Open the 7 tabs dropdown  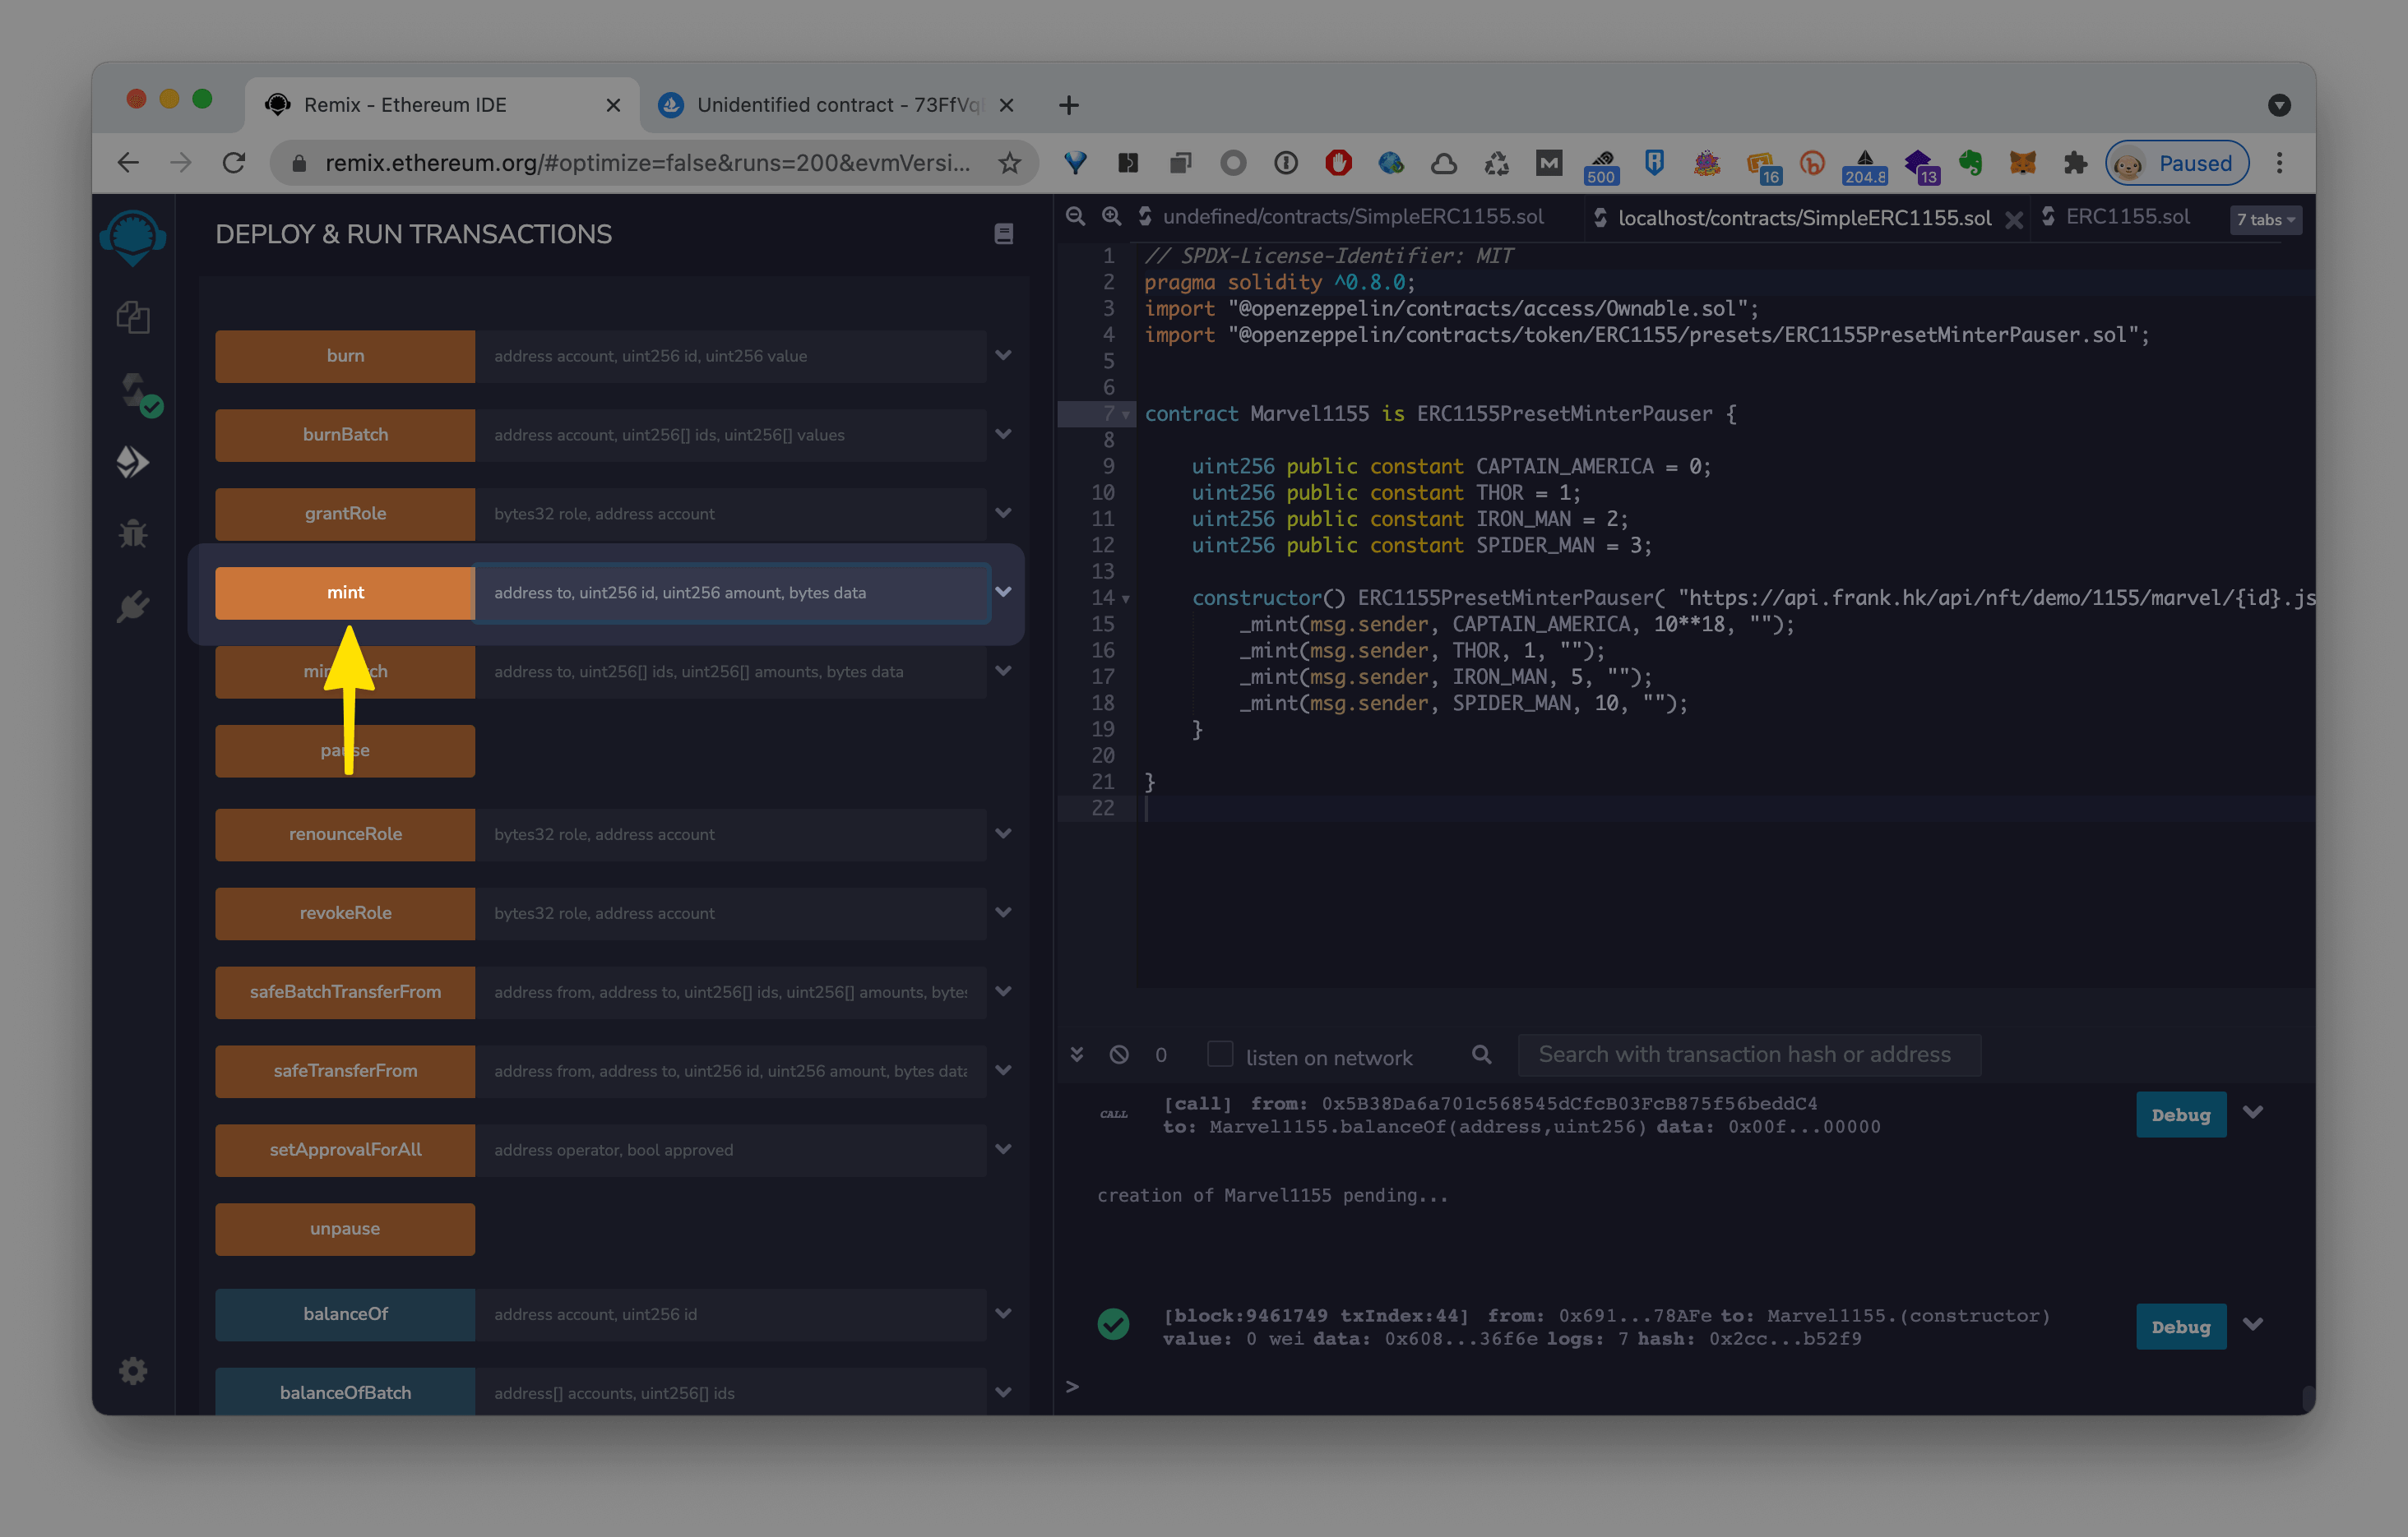2265,219
